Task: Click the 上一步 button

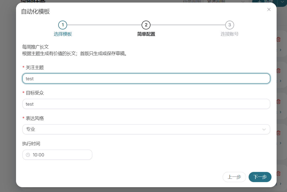Action: (x=234, y=177)
